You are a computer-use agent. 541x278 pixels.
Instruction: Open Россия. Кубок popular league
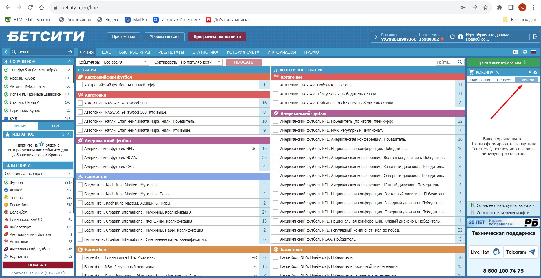coord(22,78)
